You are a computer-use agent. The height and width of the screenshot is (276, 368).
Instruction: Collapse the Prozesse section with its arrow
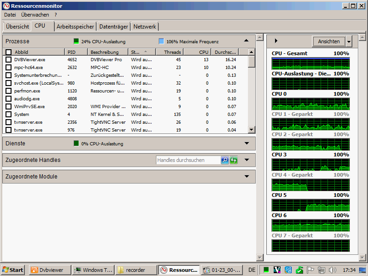click(246, 40)
